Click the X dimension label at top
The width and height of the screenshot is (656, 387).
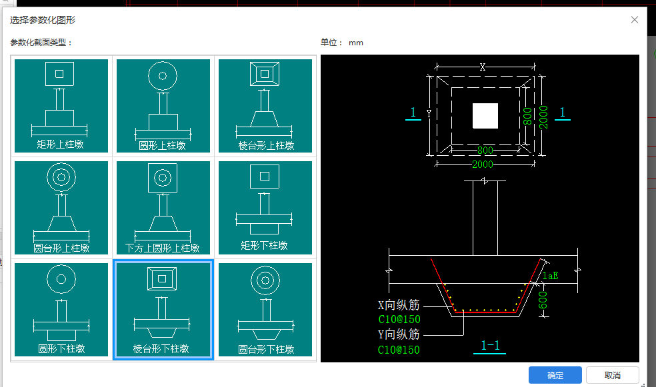click(483, 67)
